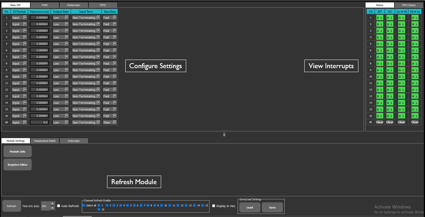Screen dimensions: 425x217
Task: Uncheck channel 7 in Channel Refresh Enable
Action: point(141,206)
